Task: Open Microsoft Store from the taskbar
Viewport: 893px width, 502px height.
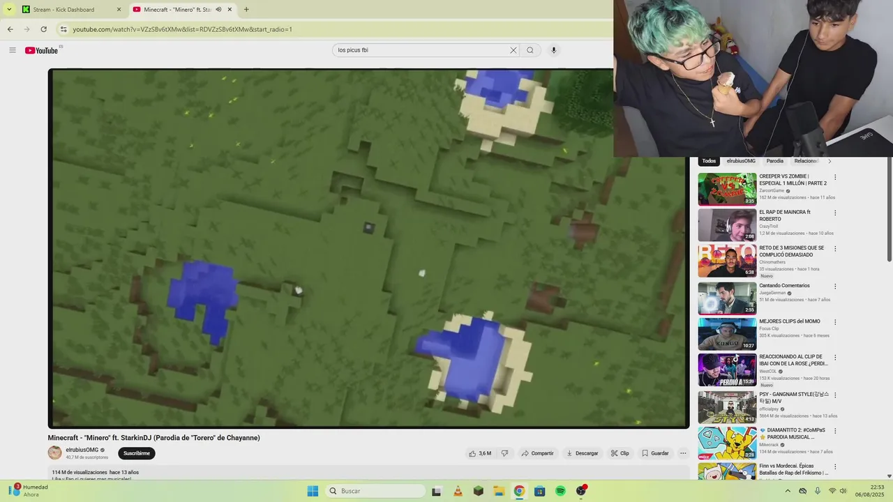Action: 539,491
